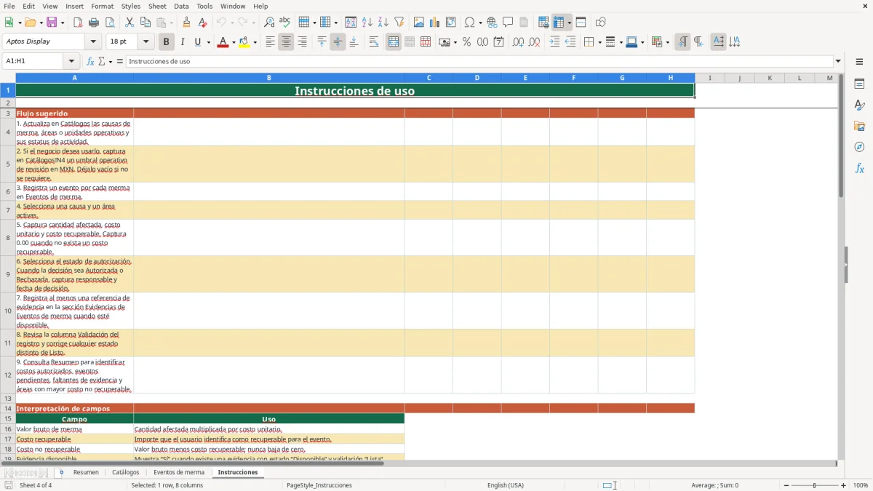This screenshot has height=491, width=873.
Task: Format as Percent icon
Action: click(x=467, y=42)
